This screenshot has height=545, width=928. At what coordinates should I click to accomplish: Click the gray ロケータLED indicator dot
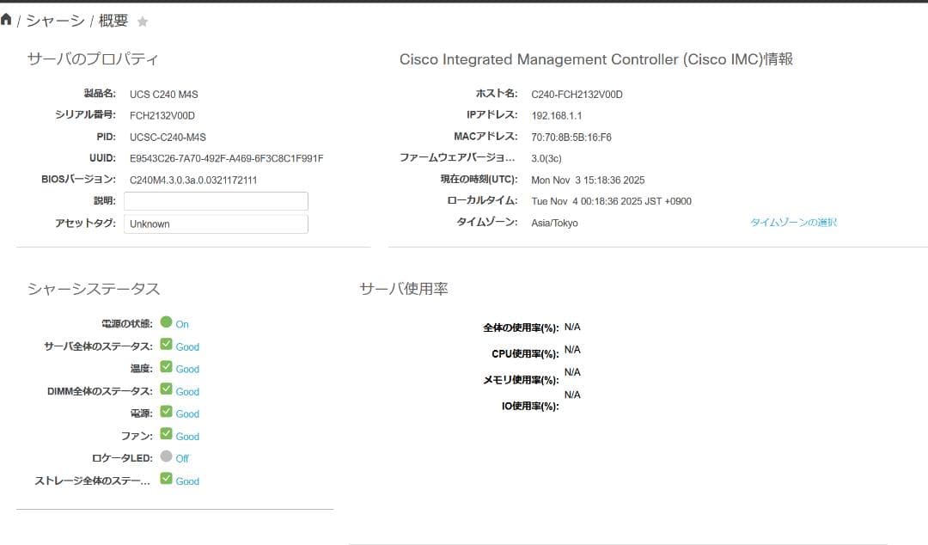168,458
